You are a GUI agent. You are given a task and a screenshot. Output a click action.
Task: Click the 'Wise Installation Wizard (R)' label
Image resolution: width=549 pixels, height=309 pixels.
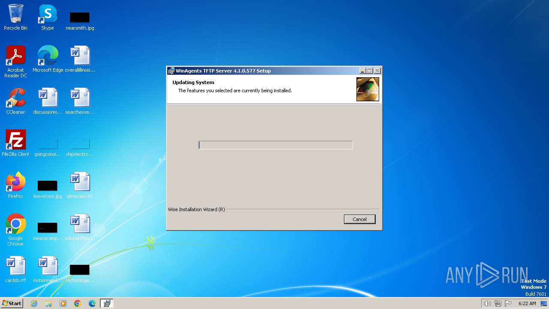tap(196, 209)
